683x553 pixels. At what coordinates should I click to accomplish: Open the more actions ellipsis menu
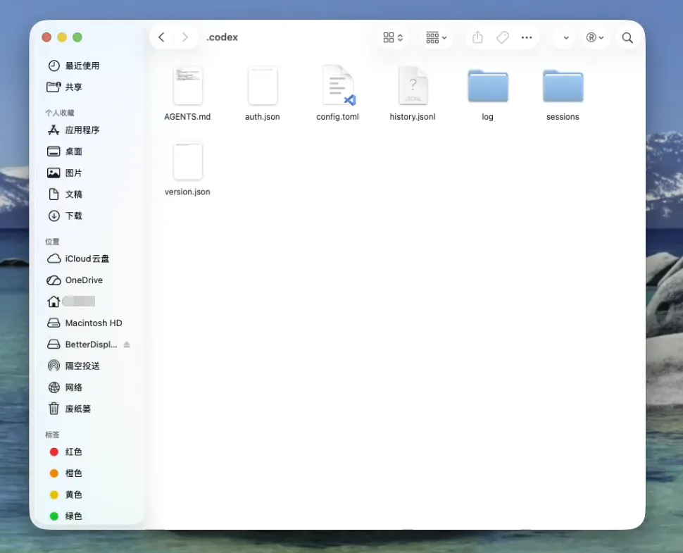click(527, 37)
